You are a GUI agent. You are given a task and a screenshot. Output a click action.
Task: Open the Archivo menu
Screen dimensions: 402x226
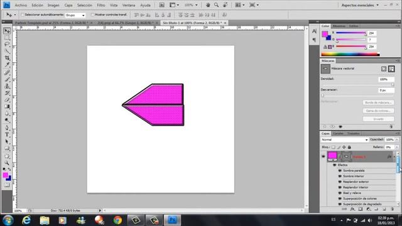point(21,5)
